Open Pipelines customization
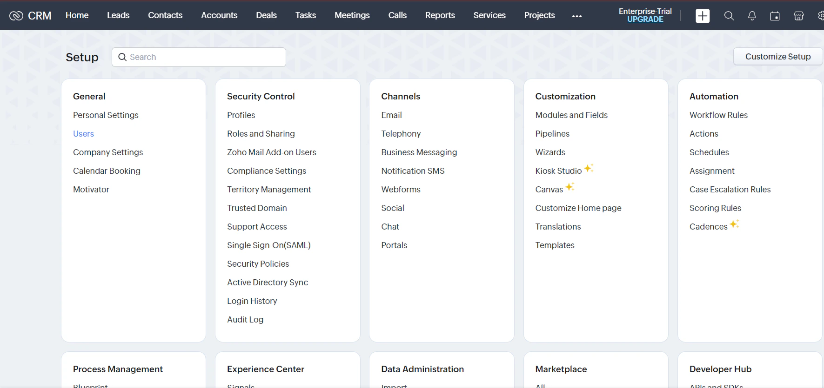 click(552, 134)
